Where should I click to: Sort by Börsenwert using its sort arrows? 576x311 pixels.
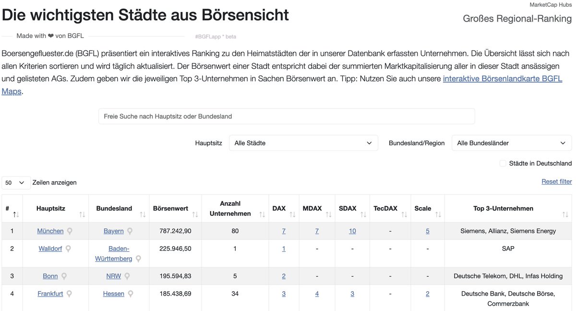(195, 214)
